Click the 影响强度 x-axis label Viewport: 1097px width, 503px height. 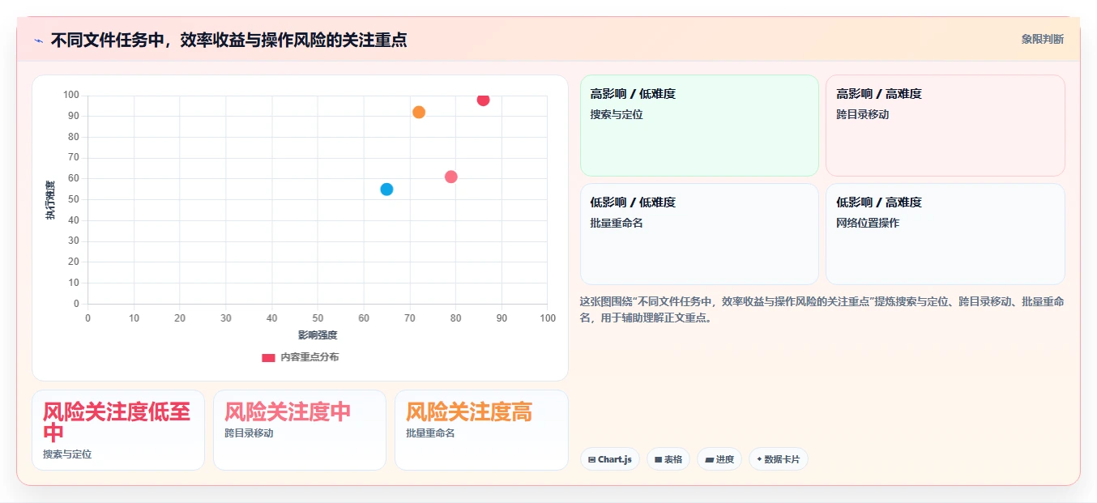click(x=318, y=335)
